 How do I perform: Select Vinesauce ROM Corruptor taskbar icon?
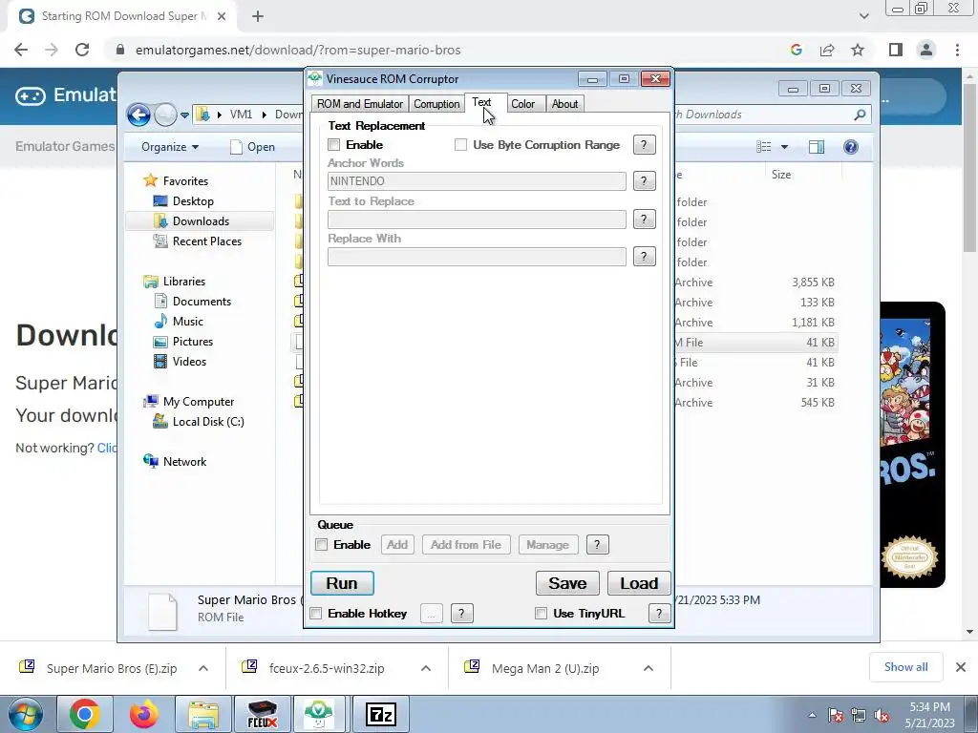coord(321,714)
